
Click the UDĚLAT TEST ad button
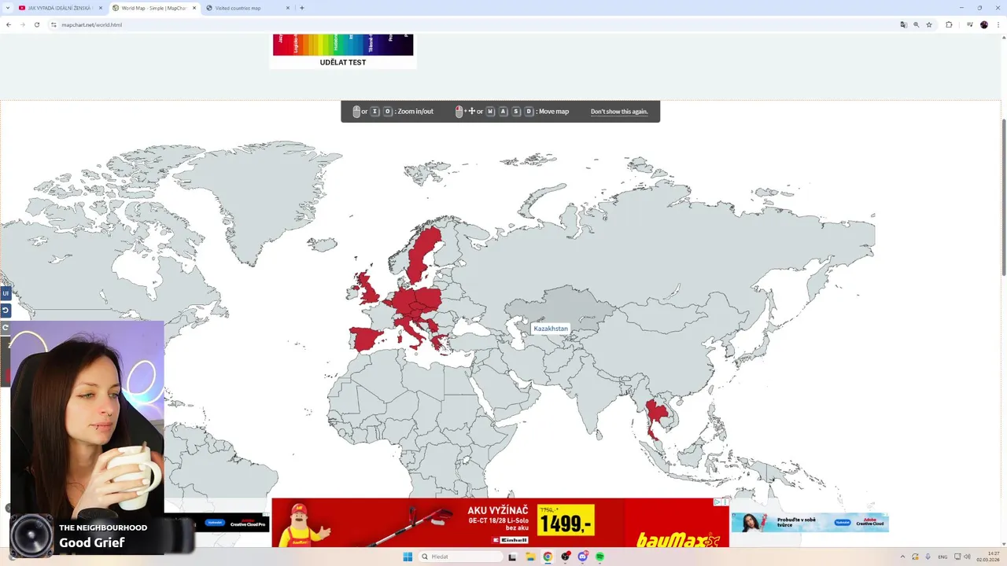pos(343,62)
